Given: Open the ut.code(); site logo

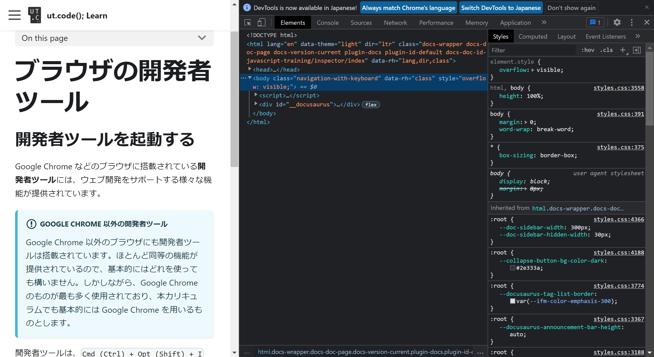Looking at the screenshot, I should (x=35, y=15).
